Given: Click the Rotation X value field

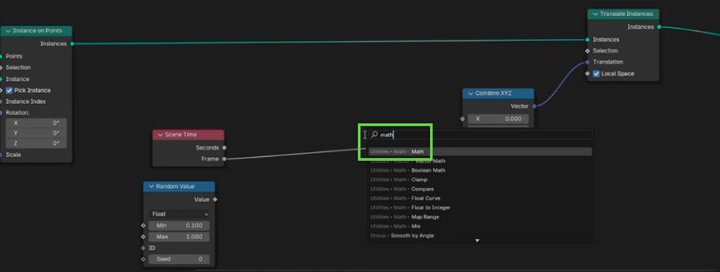Looking at the screenshot, I should click(x=36, y=123).
